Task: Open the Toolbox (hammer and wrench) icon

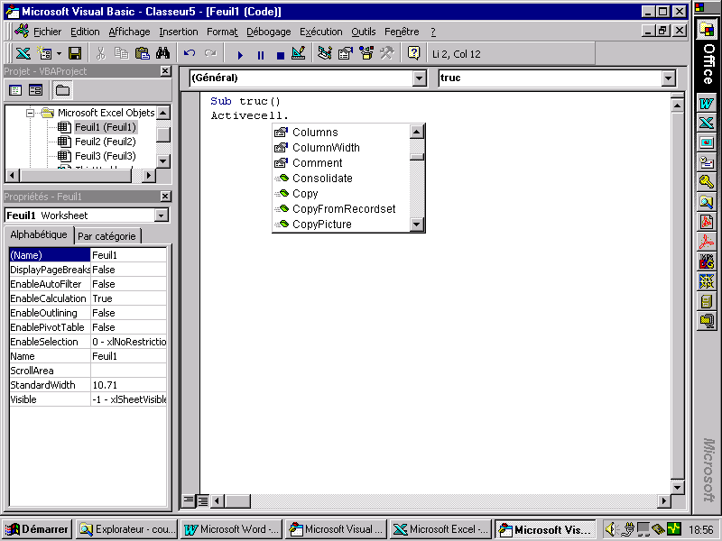Action: 387,53
